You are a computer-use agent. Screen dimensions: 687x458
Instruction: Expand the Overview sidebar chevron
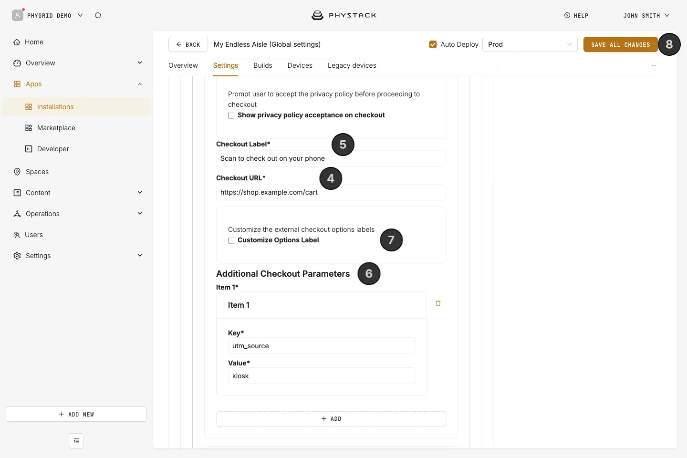[x=140, y=62]
